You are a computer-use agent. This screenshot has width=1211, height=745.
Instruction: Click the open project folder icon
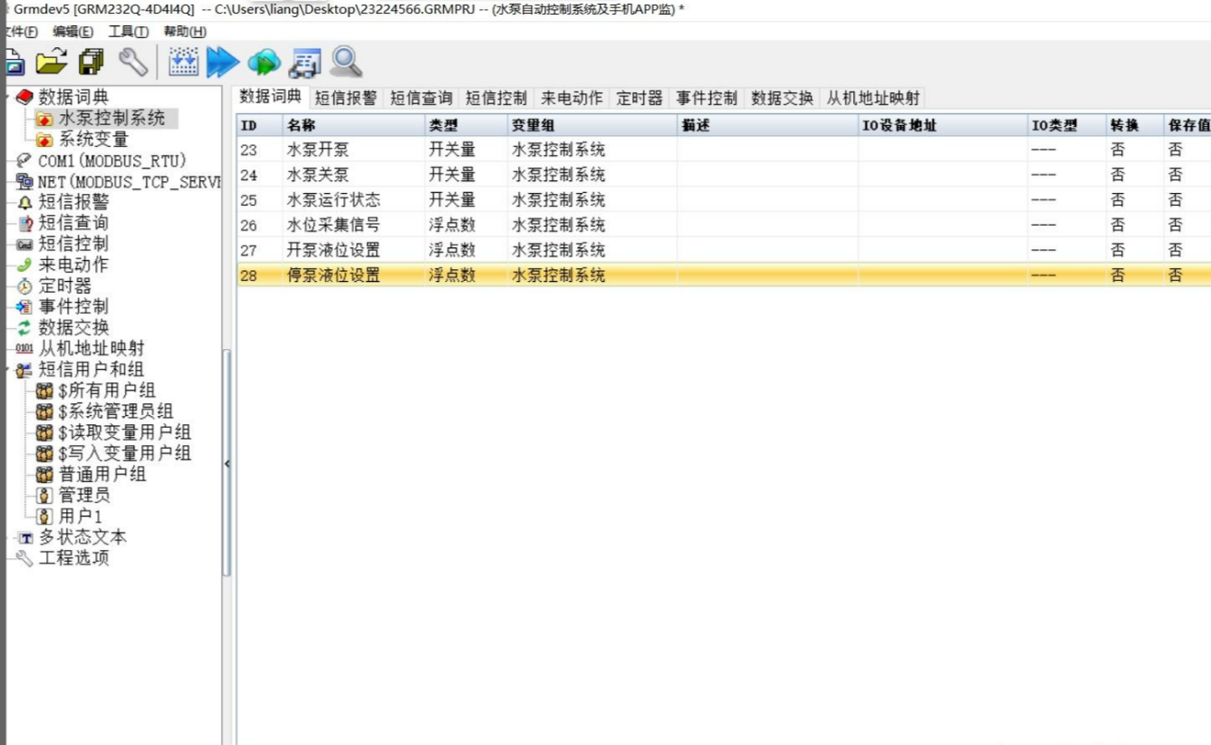point(52,63)
